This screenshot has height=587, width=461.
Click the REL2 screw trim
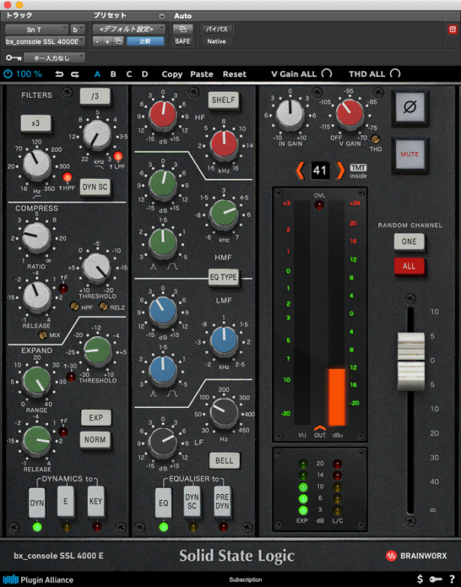103,307
